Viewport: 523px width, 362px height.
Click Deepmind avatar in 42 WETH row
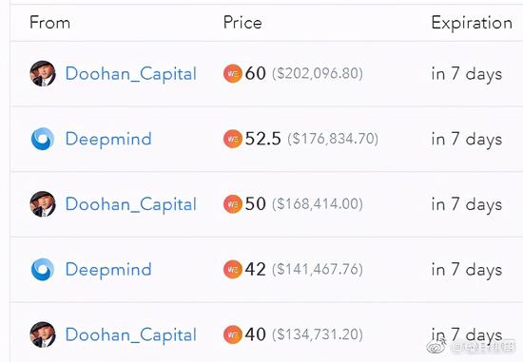pos(43,269)
